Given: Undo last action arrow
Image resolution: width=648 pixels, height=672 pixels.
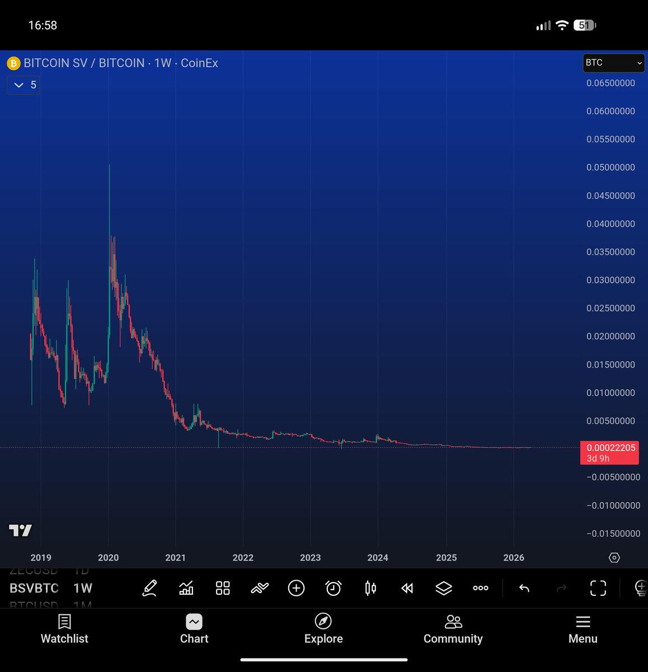Looking at the screenshot, I should (x=524, y=588).
